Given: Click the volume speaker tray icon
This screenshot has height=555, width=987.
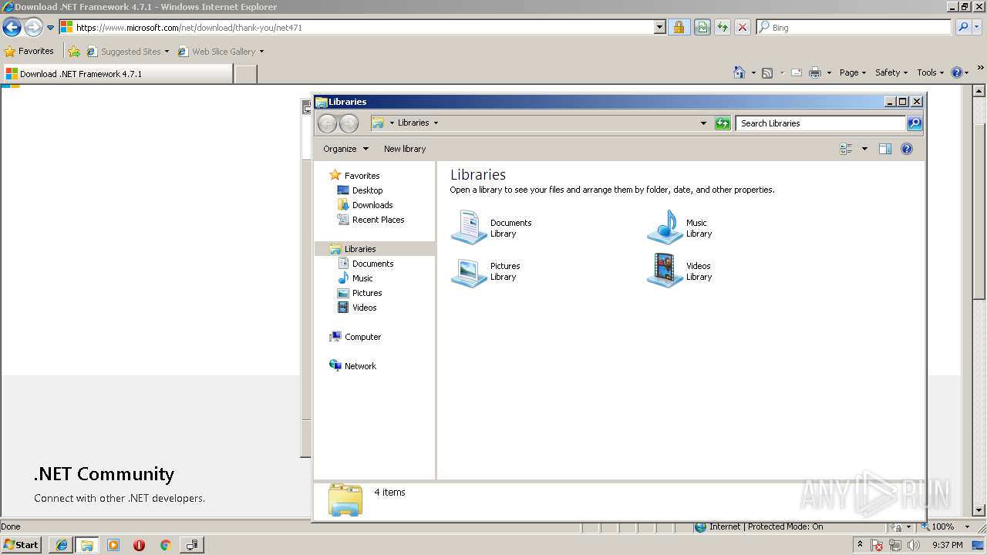Looking at the screenshot, I should (x=914, y=545).
